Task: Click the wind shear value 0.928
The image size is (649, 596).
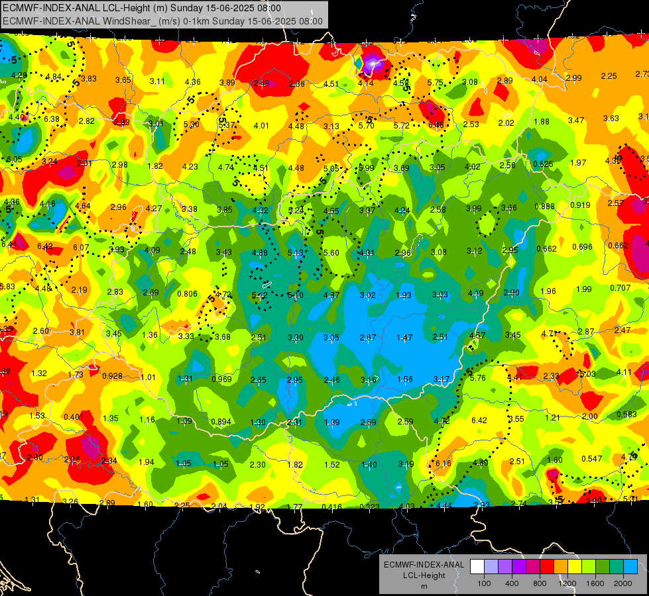Action: tap(112, 375)
